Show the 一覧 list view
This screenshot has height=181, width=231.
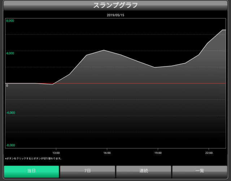point(200,171)
